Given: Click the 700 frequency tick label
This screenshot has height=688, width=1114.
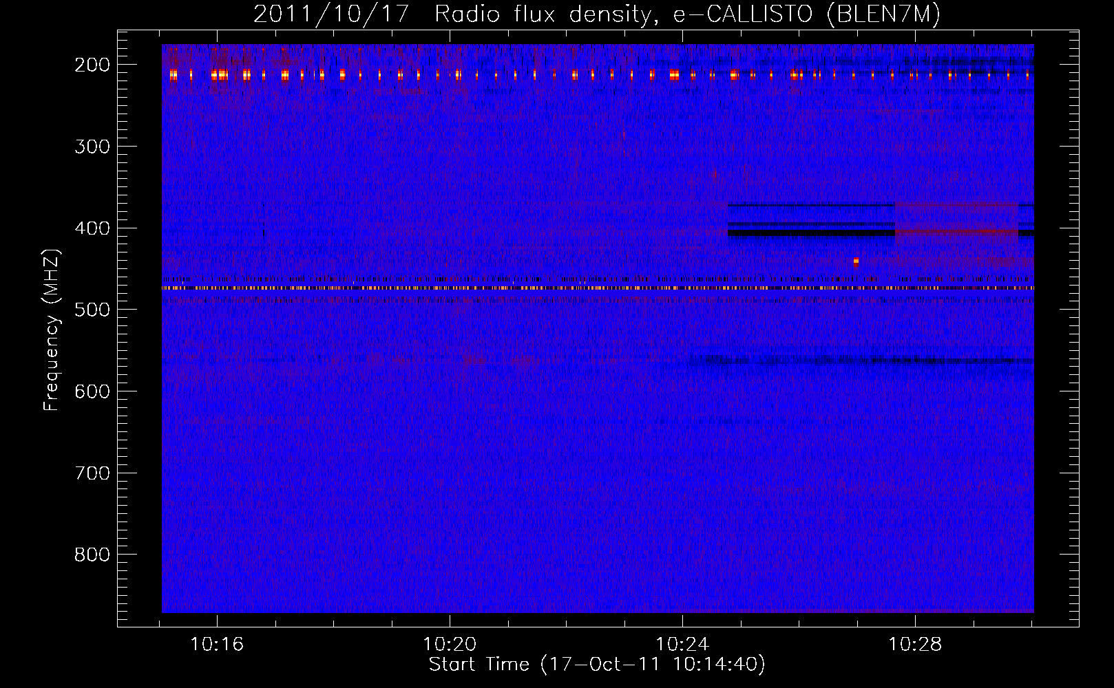Looking at the screenshot, I should 92,473.
